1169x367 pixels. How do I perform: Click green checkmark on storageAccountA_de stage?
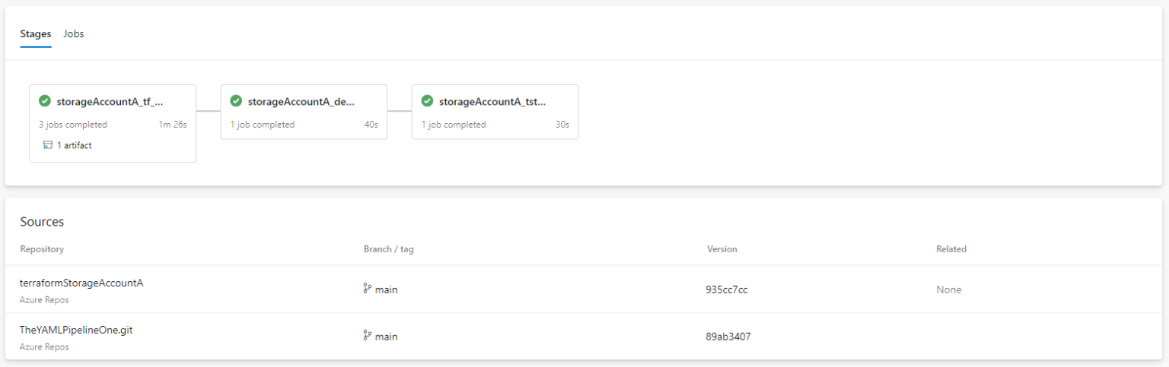[236, 101]
